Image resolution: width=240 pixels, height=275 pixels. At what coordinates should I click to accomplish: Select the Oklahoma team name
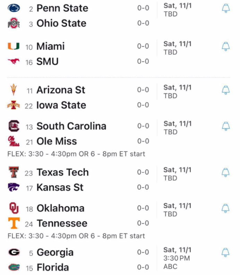(x=60, y=208)
